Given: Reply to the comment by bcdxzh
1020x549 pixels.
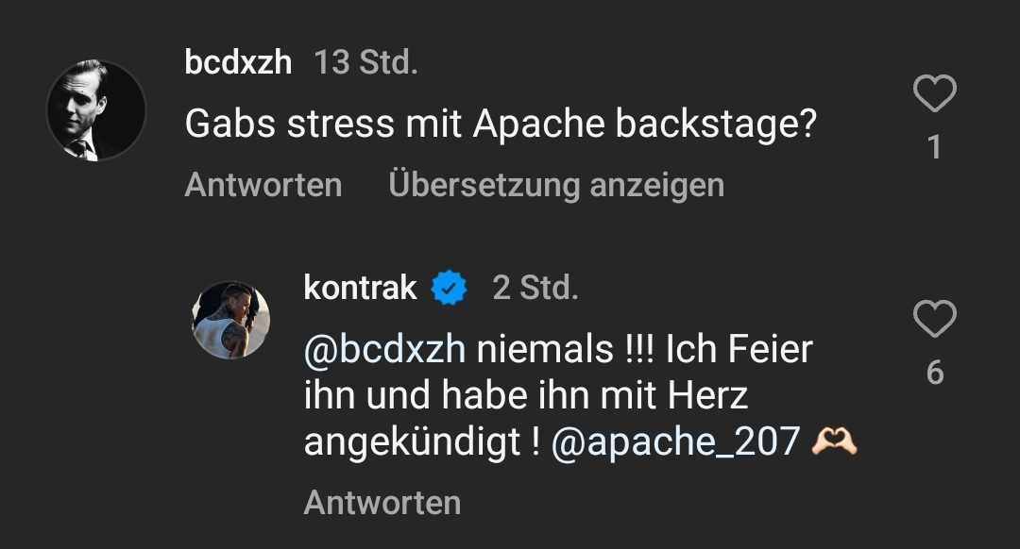Looking at the screenshot, I should click(263, 185).
